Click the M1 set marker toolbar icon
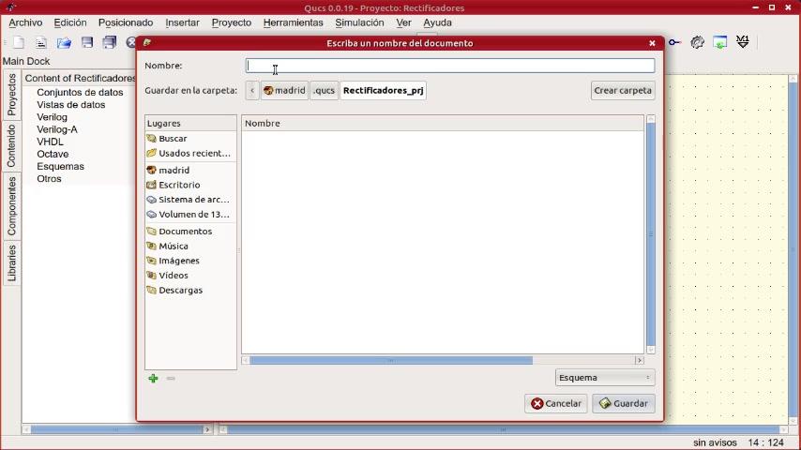 coord(743,42)
